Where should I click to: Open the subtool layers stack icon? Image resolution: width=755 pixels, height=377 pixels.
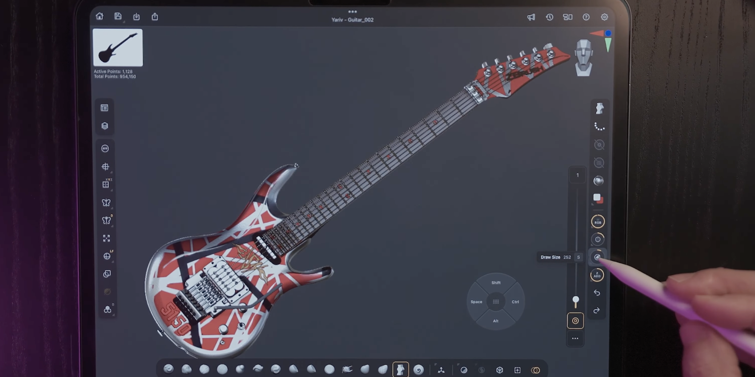click(105, 126)
